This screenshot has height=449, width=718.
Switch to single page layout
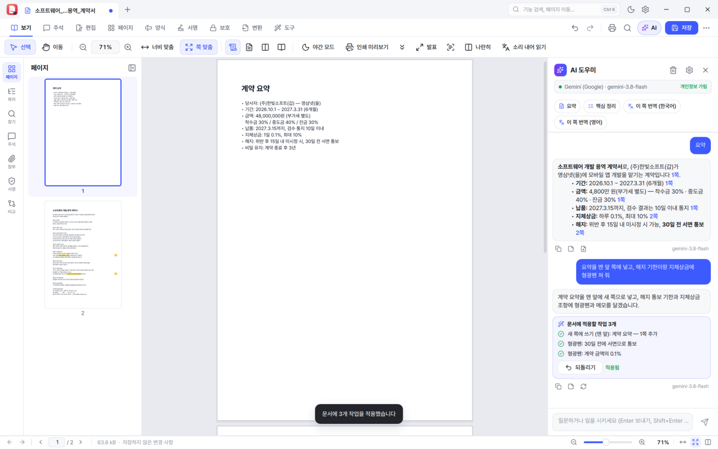249,47
